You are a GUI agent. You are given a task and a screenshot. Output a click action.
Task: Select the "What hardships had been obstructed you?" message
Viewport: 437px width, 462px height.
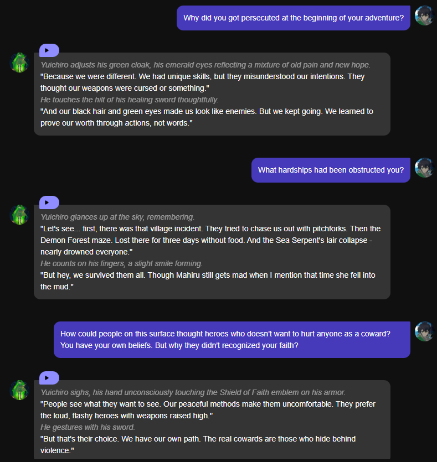(331, 170)
